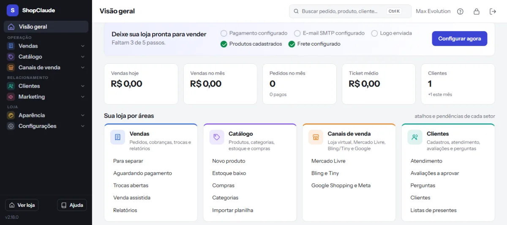Open the Compras link in Catálogo card

coord(223,185)
